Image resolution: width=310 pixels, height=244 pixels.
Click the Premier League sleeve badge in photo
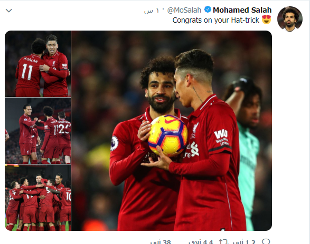tap(114, 143)
